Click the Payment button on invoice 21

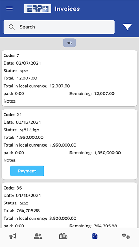coord(27,171)
